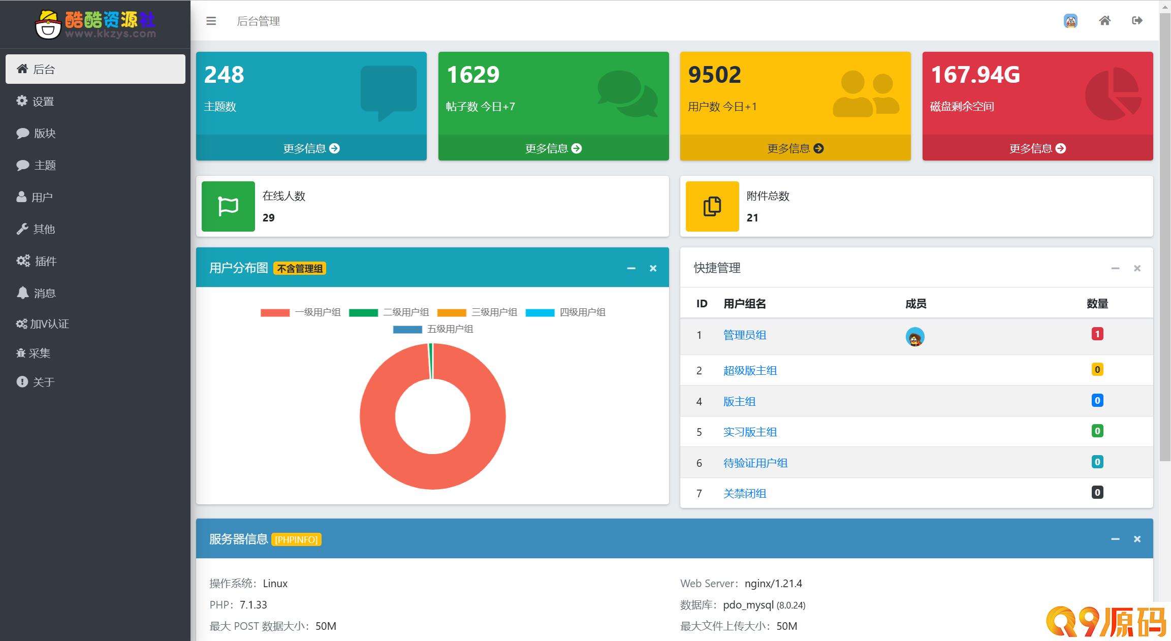
Task: Go to site home via house icon
Action: tap(1104, 21)
